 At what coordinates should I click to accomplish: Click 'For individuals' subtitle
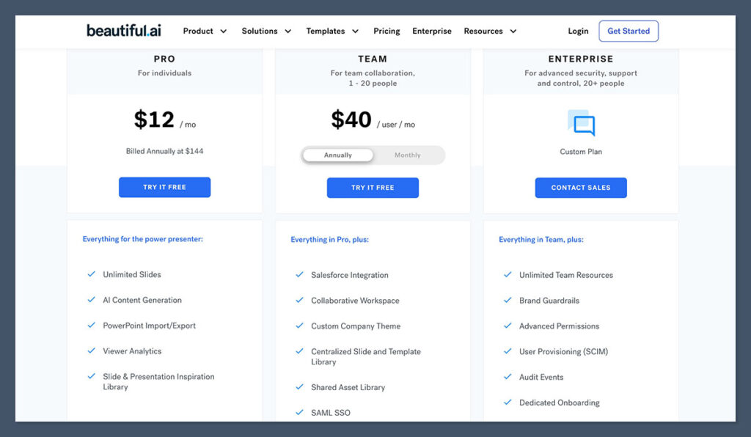tap(164, 73)
